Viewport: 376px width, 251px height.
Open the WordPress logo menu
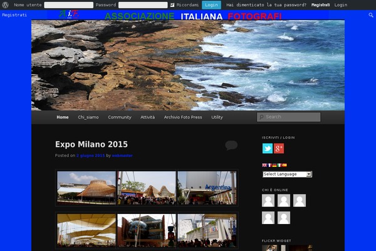point(5,5)
